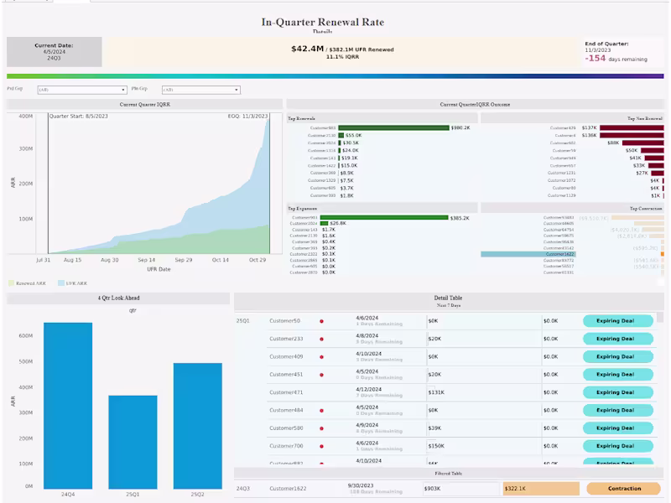Click the red status indicator next to Customer233
The height and width of the screenshot is (503, 671).
point(323,339)
